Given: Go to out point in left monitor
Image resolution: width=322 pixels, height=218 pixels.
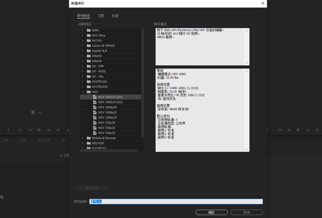Looking at the screenshot, I should click(x=58, y=130).
